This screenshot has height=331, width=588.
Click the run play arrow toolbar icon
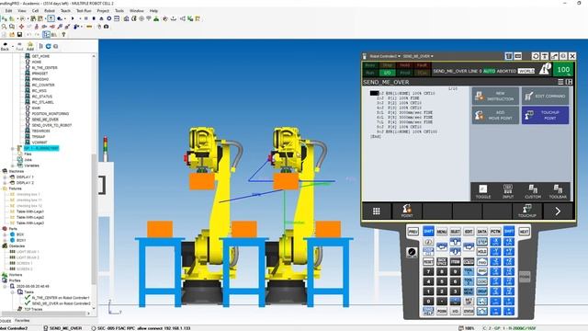73,18
